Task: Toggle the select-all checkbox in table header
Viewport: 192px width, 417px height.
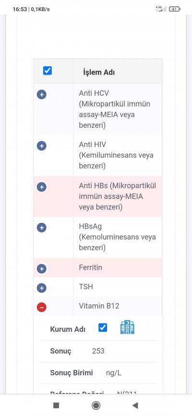Action: [48, 71]
